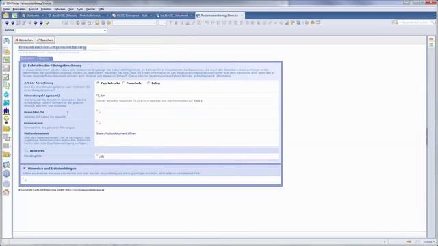Open the checkmark to-do icon in left sidebar
The width and height of the screenshot is (438, 246).
tap(6, 77)
